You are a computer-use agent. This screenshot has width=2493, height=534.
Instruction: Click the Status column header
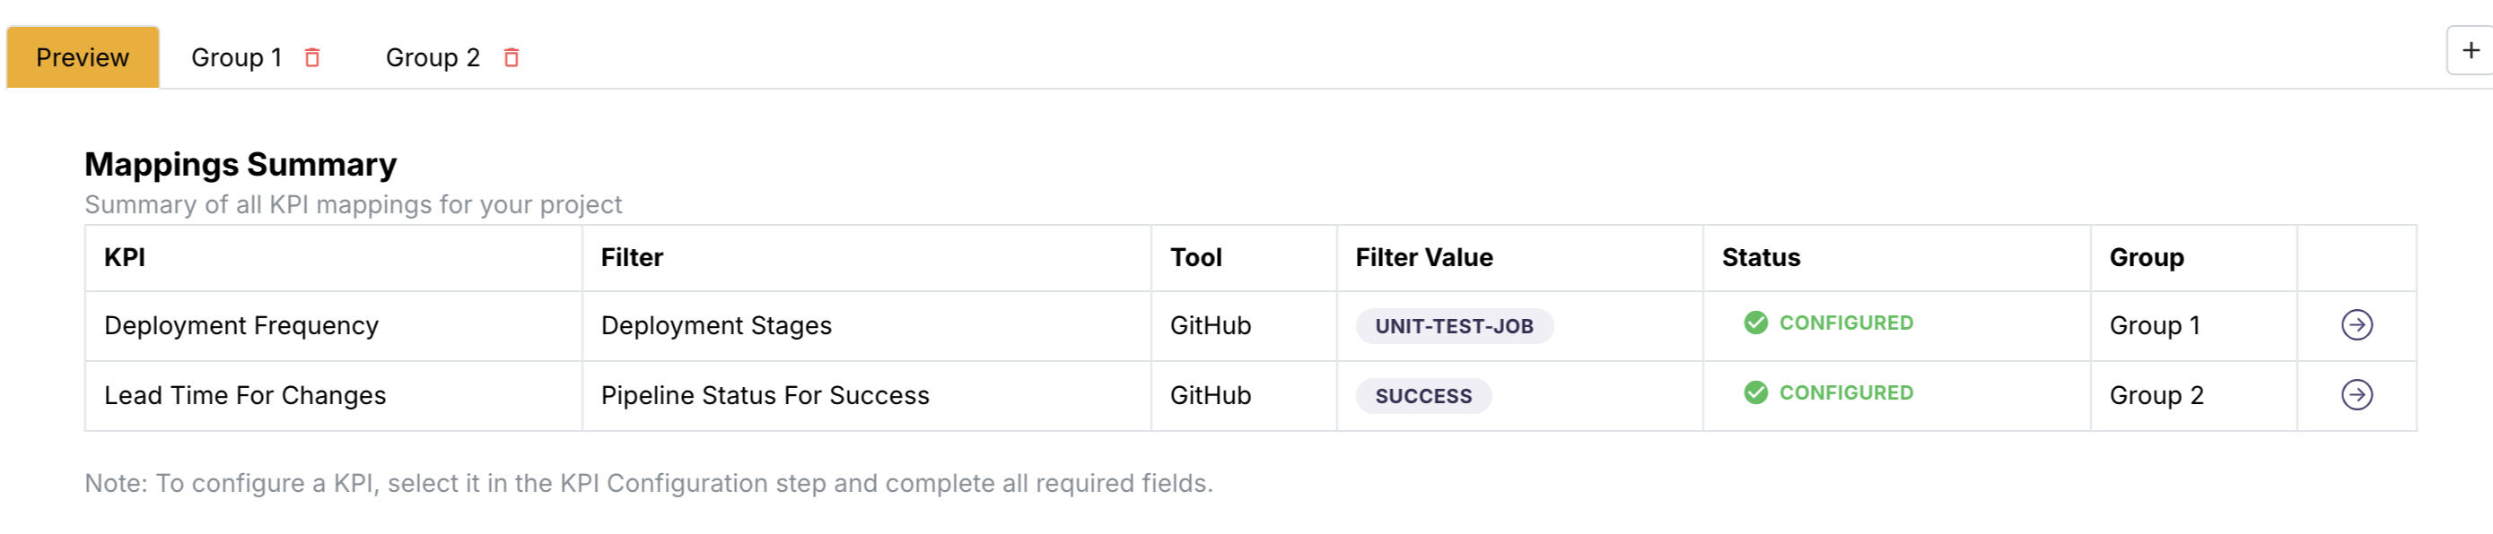1761,258
